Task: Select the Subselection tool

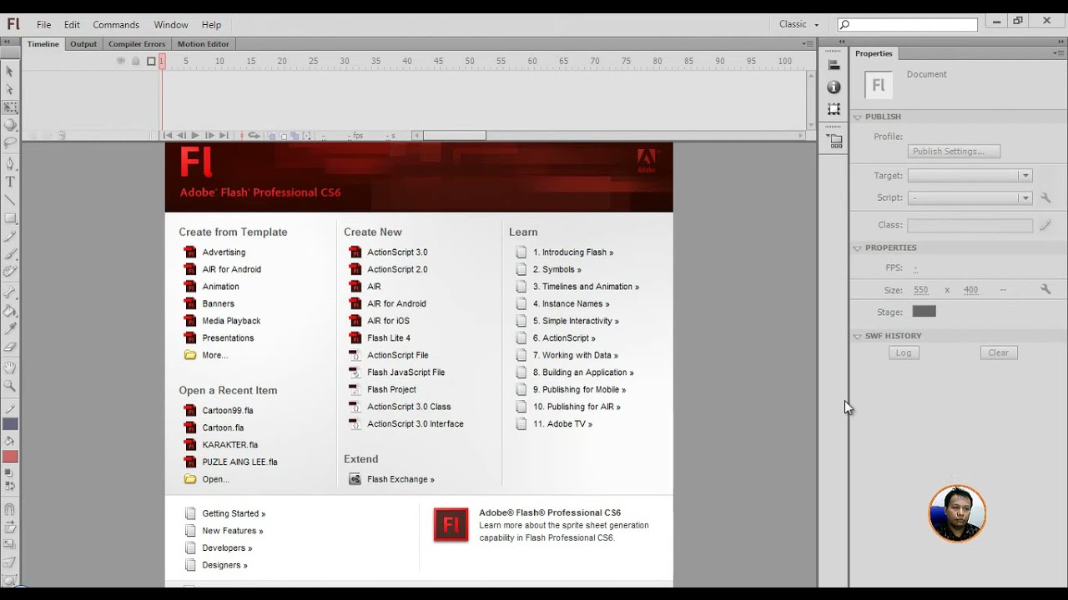Action: point(10,89)
